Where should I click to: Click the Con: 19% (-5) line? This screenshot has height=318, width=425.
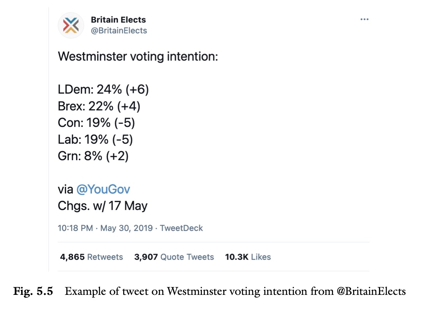(96, 123)
